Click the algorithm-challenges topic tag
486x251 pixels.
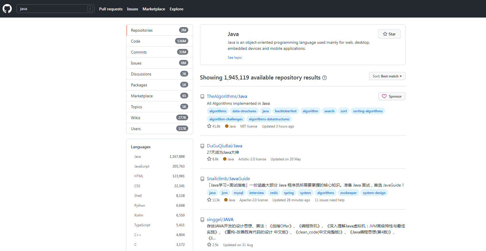(x=226, y=119)
